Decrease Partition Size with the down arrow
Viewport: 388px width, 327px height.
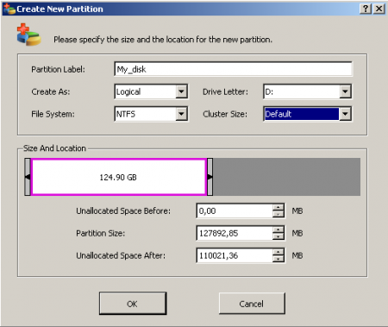coord(278,236)
